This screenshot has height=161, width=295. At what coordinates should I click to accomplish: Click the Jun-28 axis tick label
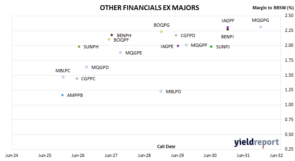[144, 155]
